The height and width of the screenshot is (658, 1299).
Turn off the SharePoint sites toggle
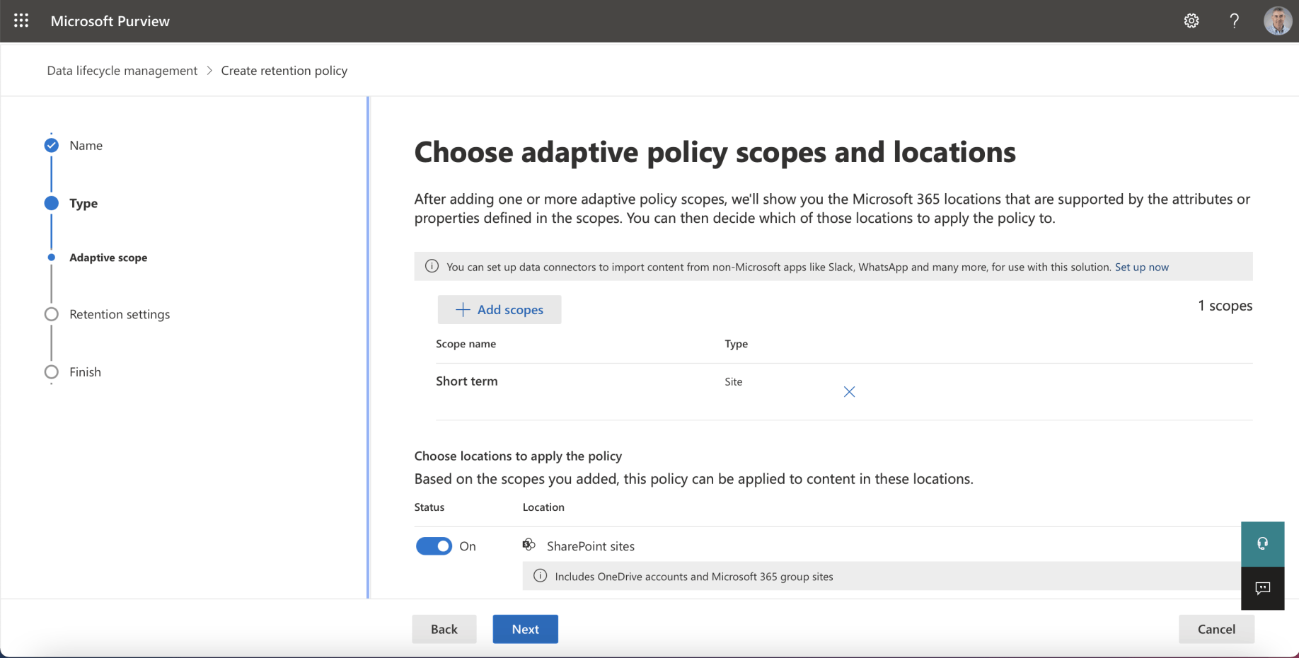pos(434,546)
